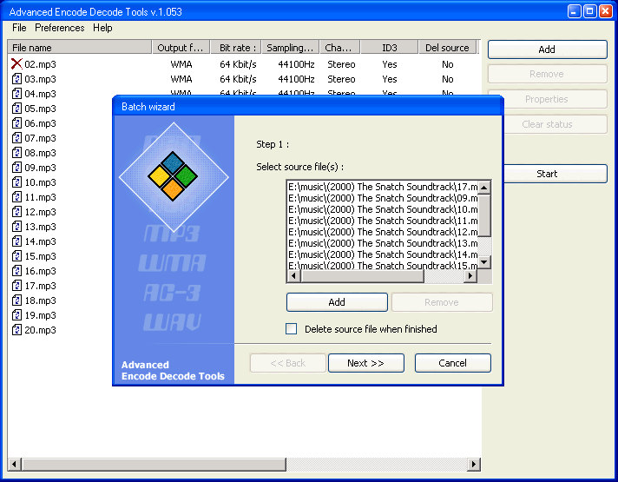The image size is (618, 482).
Task: Select source path ending in 12.m
Action: 382,232
